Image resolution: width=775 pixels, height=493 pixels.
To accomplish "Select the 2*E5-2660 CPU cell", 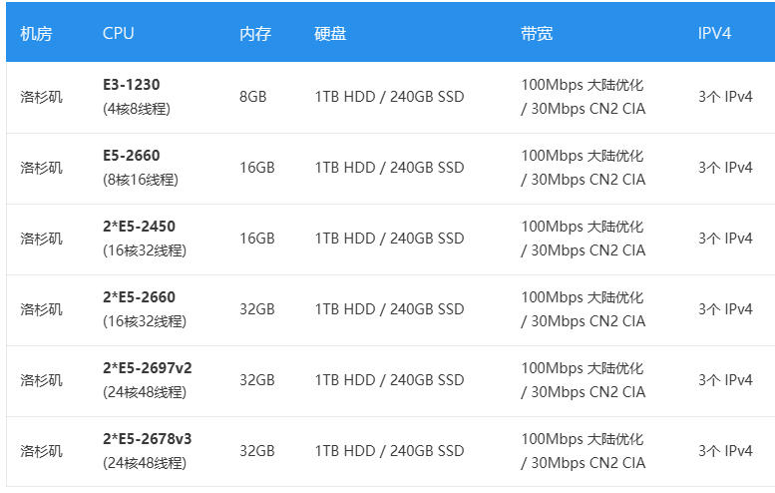I will tap(145, 309).
